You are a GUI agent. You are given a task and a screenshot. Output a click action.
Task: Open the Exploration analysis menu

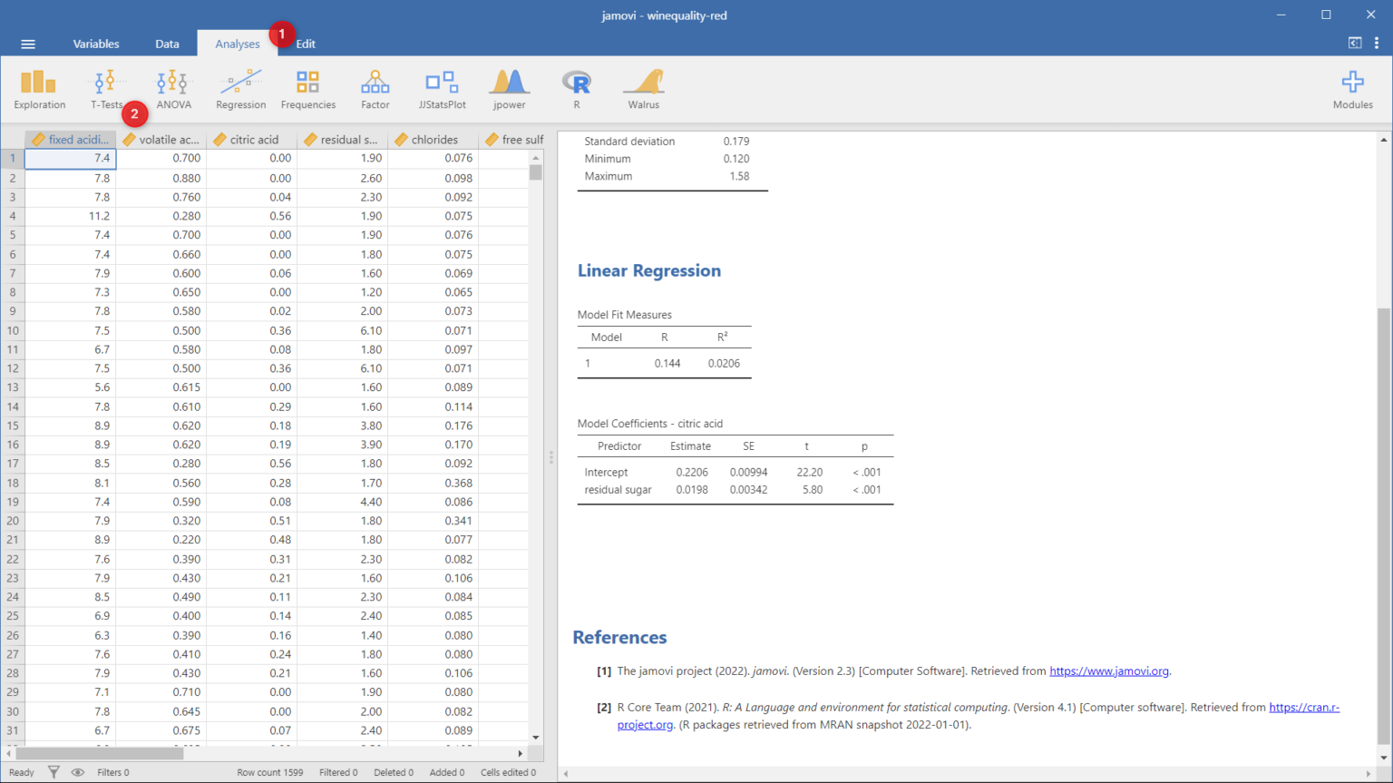(x=39, y=90)
